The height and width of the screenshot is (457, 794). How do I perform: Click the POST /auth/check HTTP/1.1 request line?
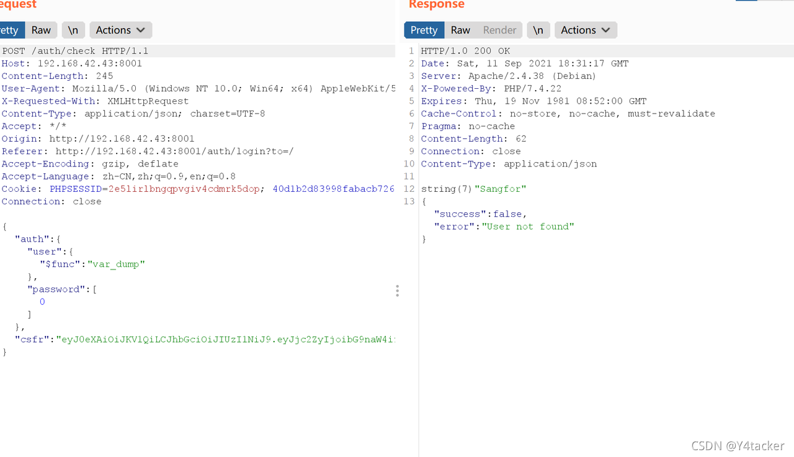[75, 51]
